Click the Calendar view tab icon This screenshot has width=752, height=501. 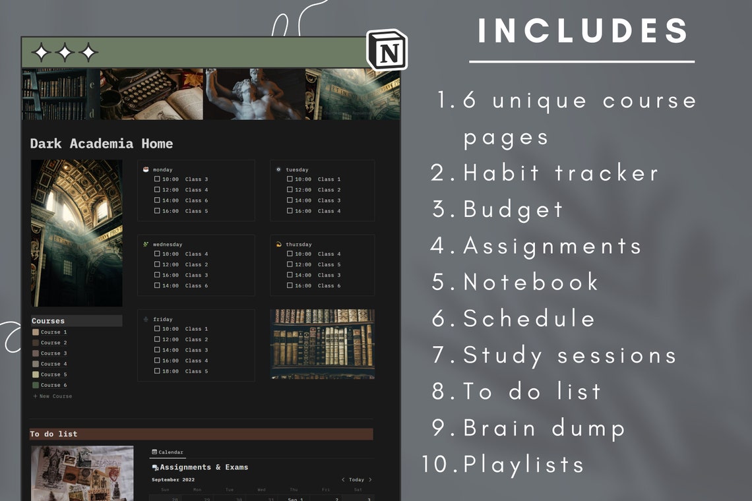(x=154, y=452)
